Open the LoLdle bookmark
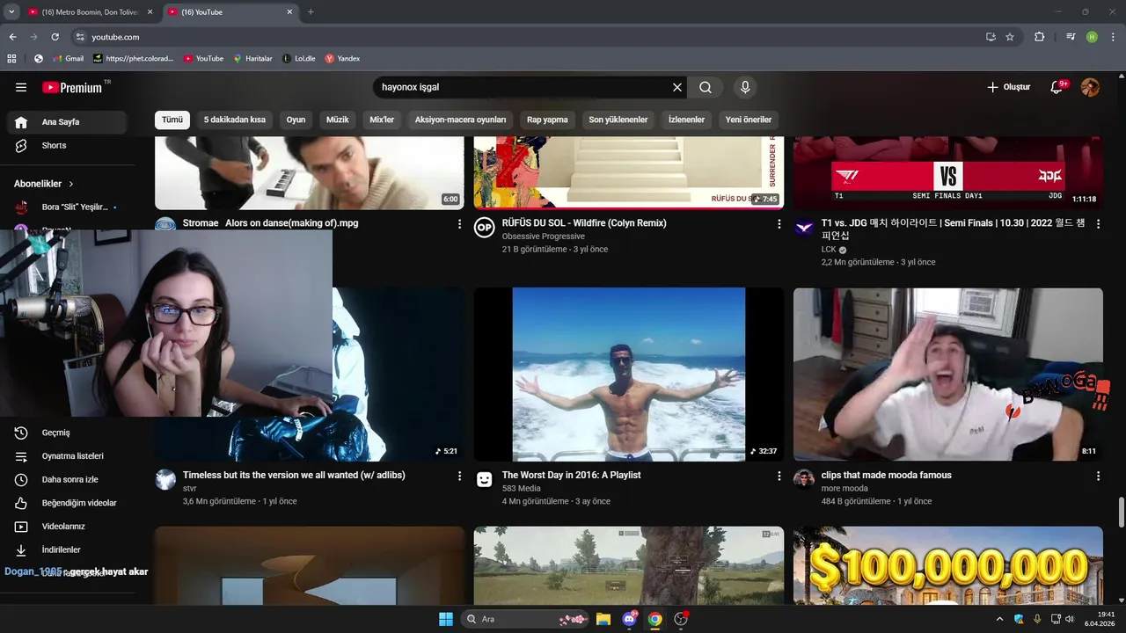The height and width of the screenshot is (633, 1126). [x=299, y=59]
